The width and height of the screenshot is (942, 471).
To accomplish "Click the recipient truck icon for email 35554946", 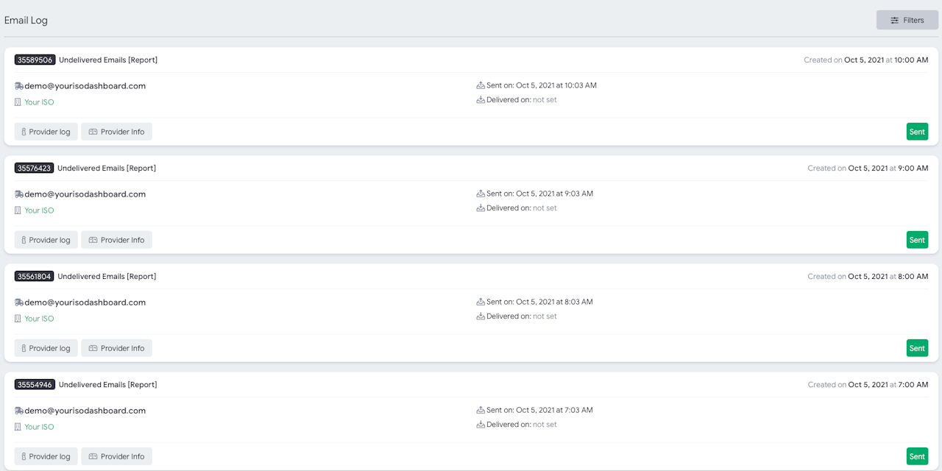I will point(19,411).
